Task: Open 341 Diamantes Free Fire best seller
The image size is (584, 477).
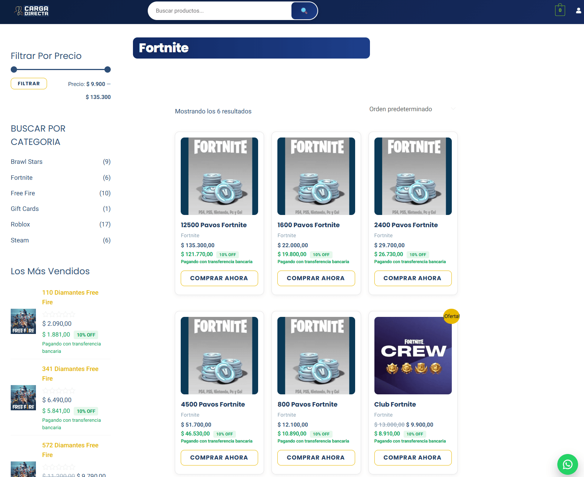Action: tap(70, 374)
